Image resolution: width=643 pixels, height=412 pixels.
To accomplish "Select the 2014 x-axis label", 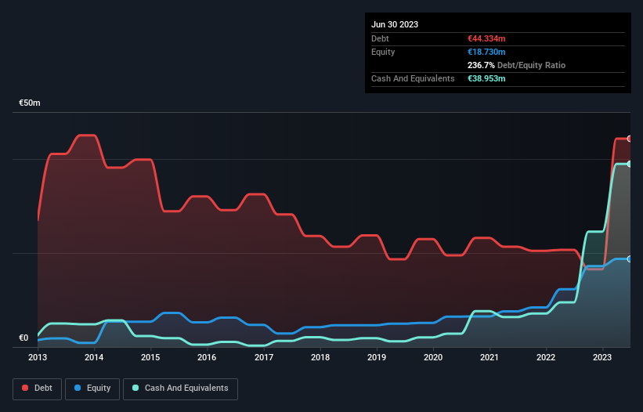I will click(94, 357).
